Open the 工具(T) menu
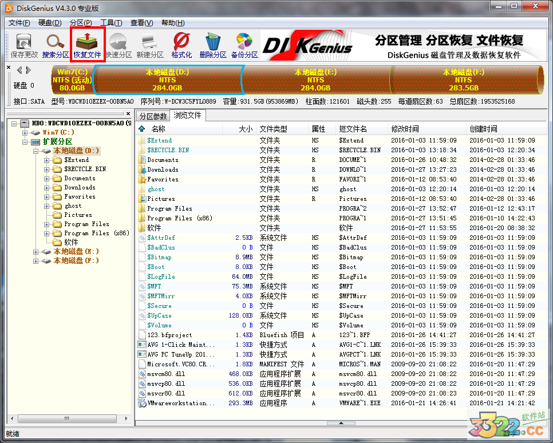 pos(110,23)
